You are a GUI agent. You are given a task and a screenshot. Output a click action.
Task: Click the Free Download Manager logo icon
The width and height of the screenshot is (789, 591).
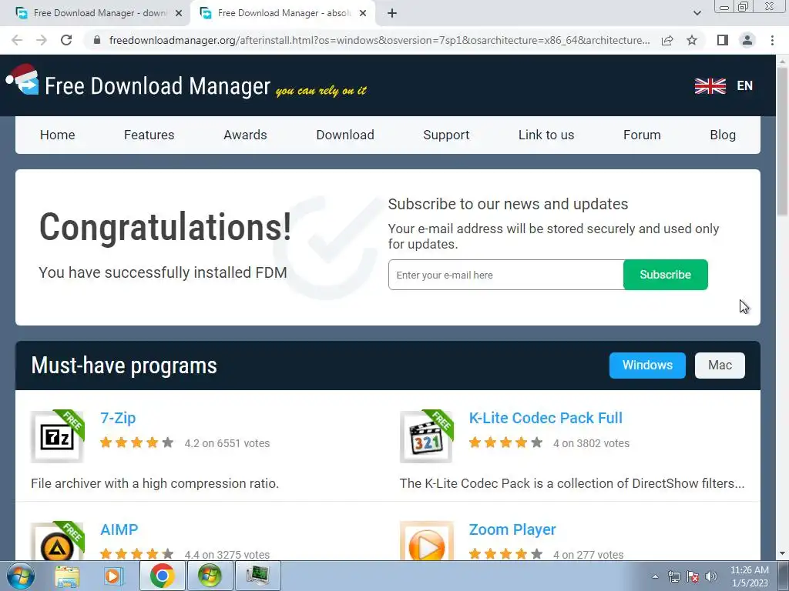coord(22,80)
